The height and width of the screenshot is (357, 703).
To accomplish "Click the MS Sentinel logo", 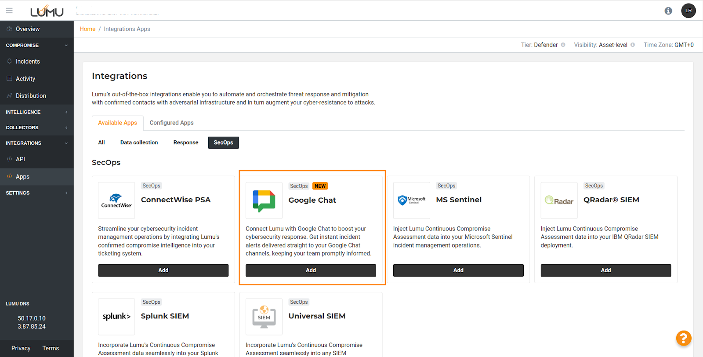I will 411,200.
